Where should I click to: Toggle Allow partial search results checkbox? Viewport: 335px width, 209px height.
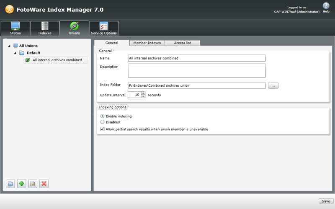[102, 129]
